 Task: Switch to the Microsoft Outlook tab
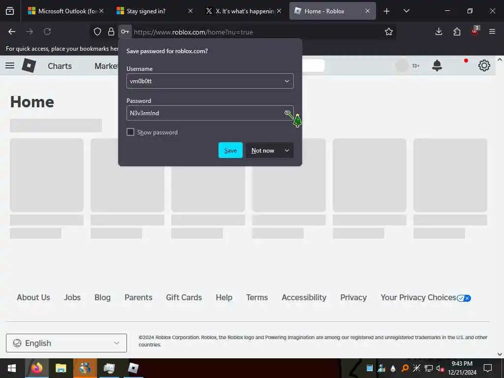point(66,11)
